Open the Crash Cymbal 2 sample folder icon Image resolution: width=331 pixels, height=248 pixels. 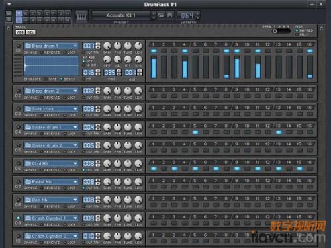click(x=28, y=236)
